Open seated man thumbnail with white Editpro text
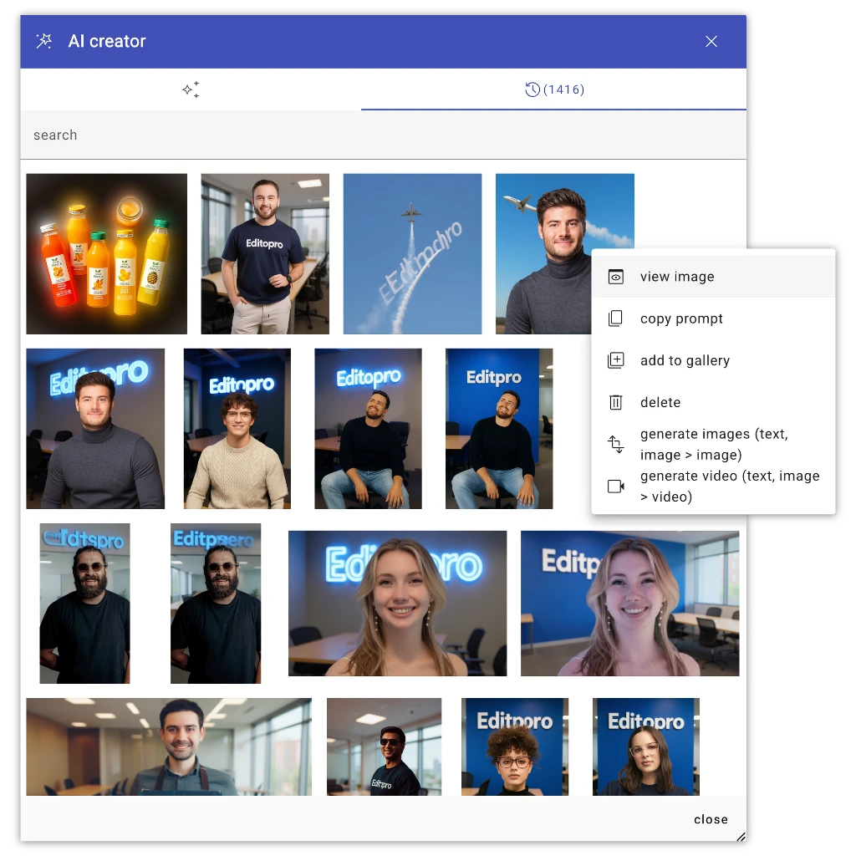 click(x=499, y=429)
